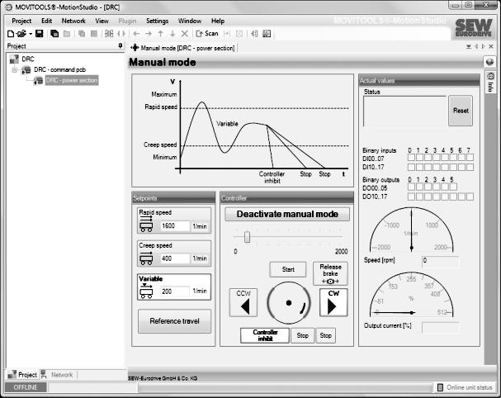Click the OFFLINE status indicator
501x398 pixels.
[x=26, y=387]
